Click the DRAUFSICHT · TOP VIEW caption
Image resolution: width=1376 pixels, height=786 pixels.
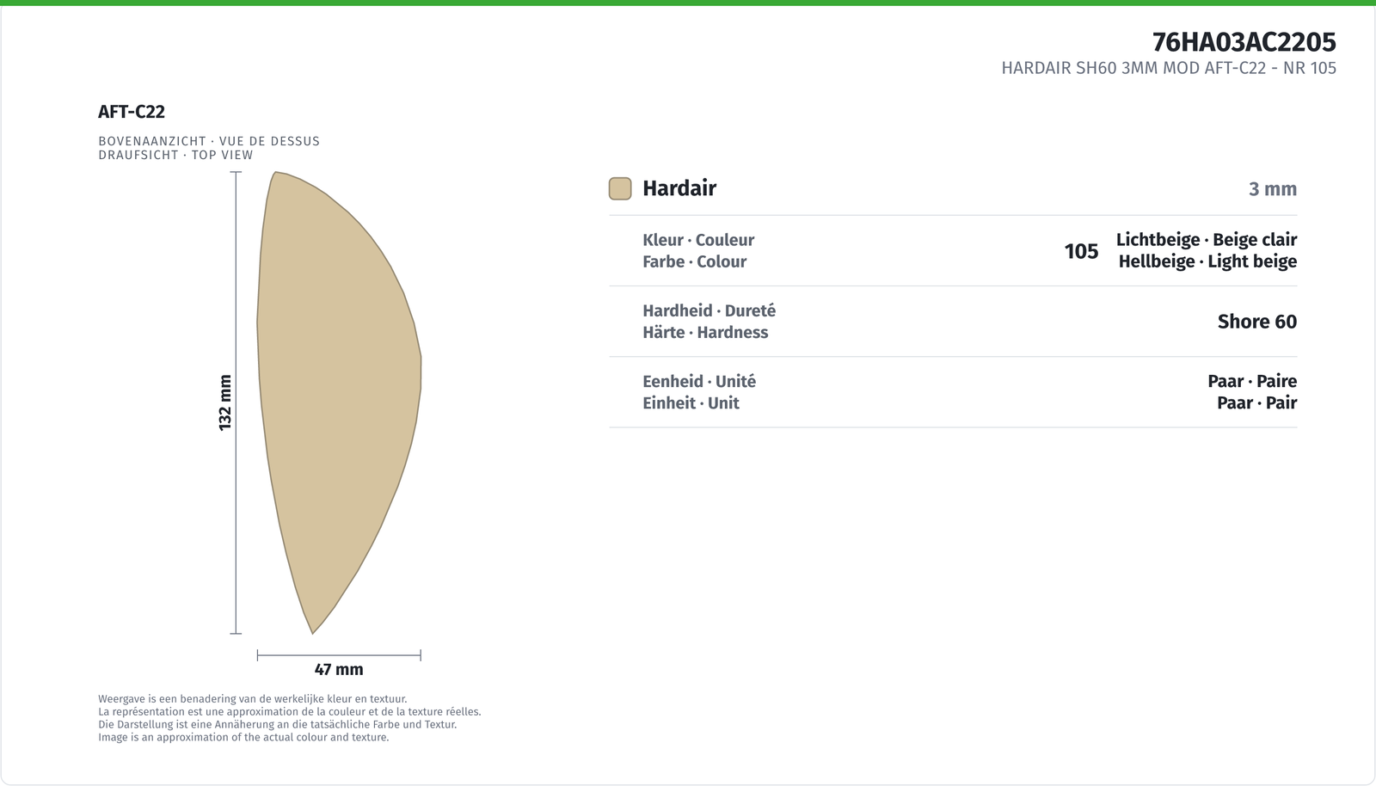pos(175,155)
